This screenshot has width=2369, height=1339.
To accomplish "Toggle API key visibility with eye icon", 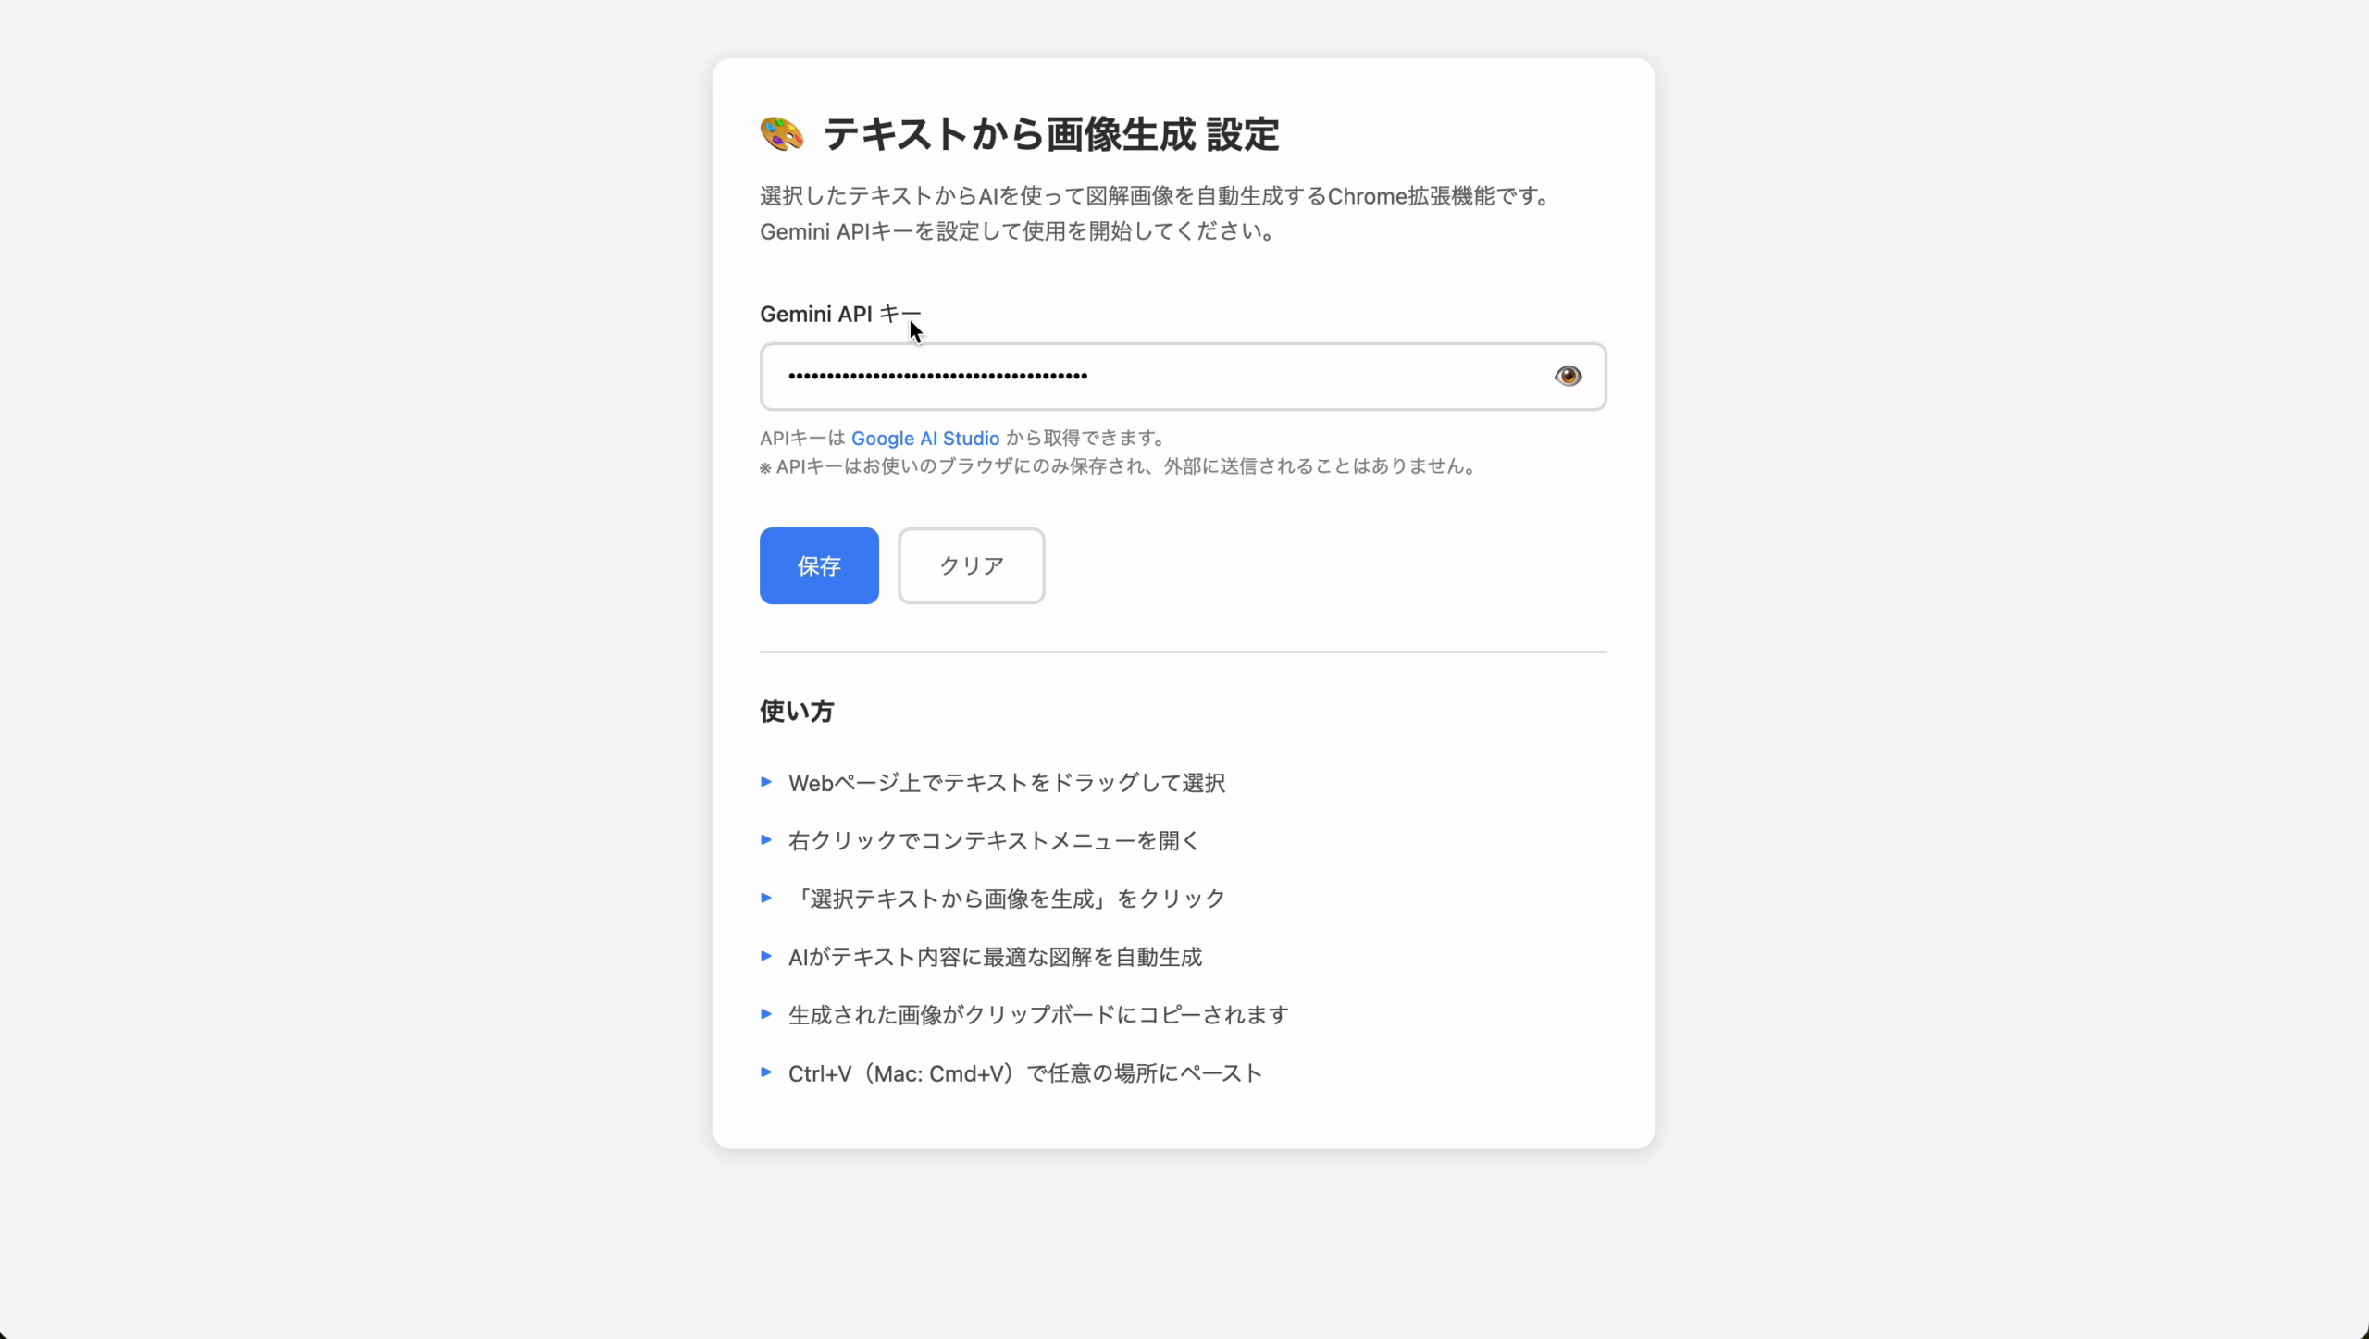I will pyautogui.click(x=1568, y=376).
